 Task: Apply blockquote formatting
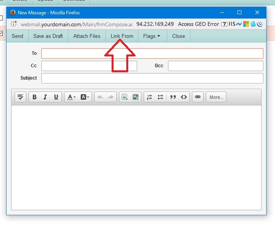173,97
